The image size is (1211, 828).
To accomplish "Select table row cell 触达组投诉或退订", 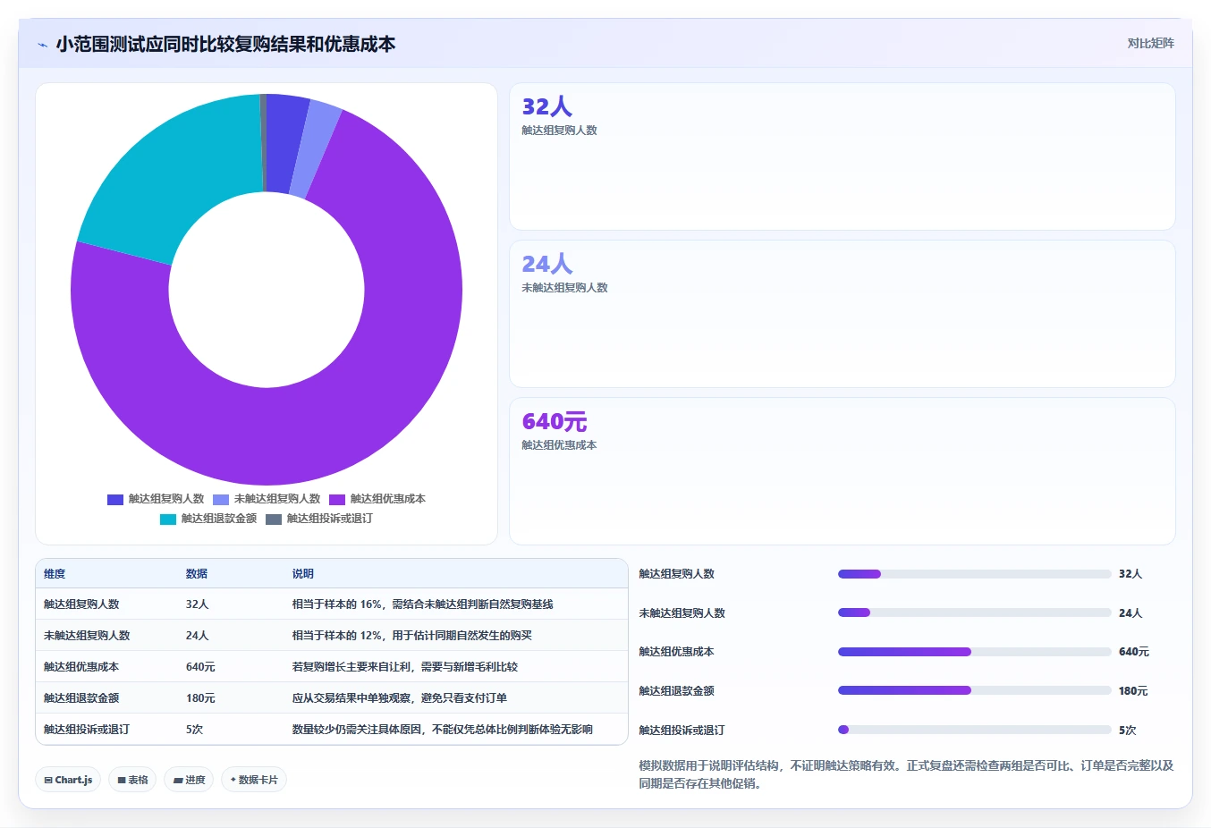I will click(87, 730).
